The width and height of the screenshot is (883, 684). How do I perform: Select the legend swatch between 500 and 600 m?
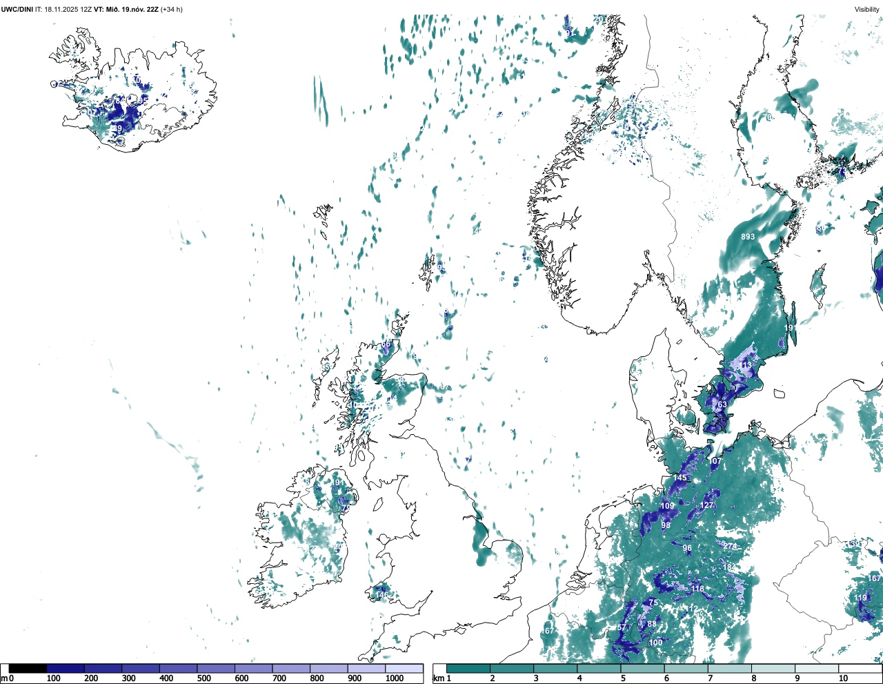pos(216,669)
